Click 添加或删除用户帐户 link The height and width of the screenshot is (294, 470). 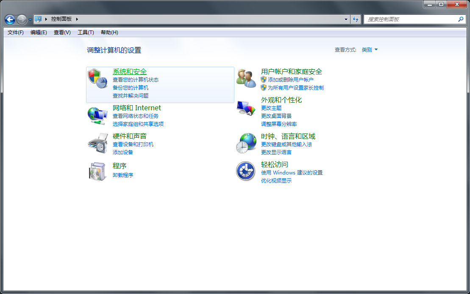point(290,80)
